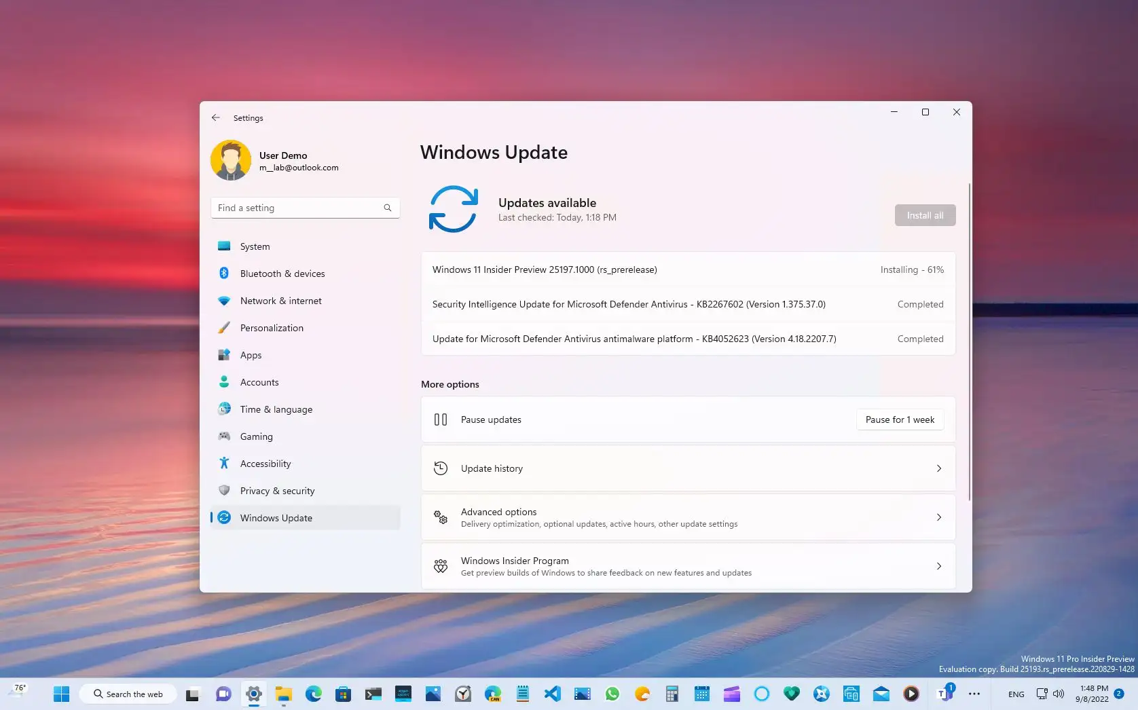Expand the Advanced options chevron
1138x710 pixels.
(938, 517)
